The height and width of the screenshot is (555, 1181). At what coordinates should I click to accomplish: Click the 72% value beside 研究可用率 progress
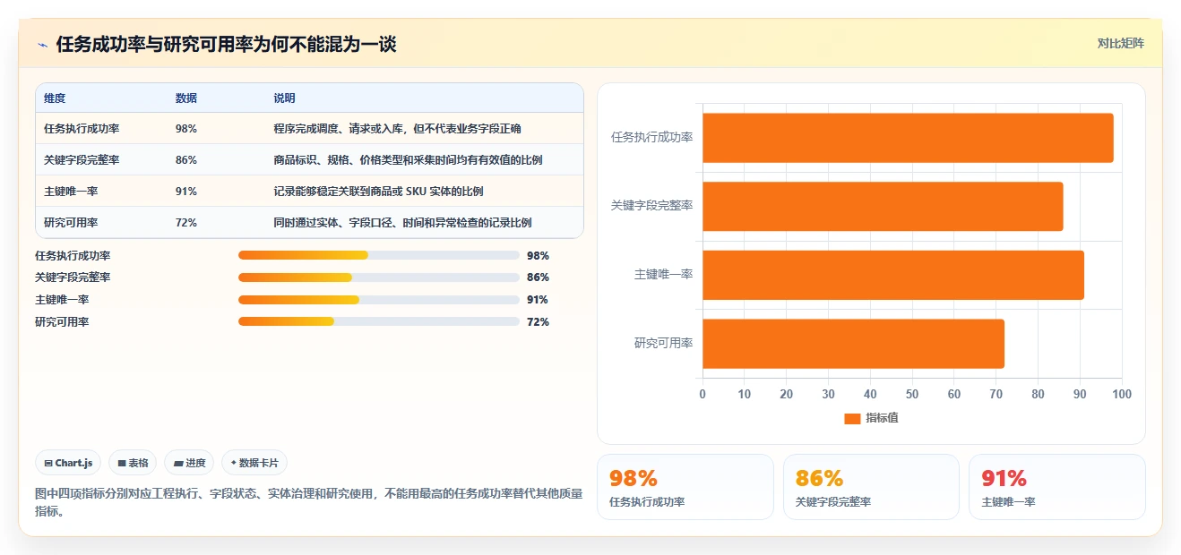tap(538, 322)
